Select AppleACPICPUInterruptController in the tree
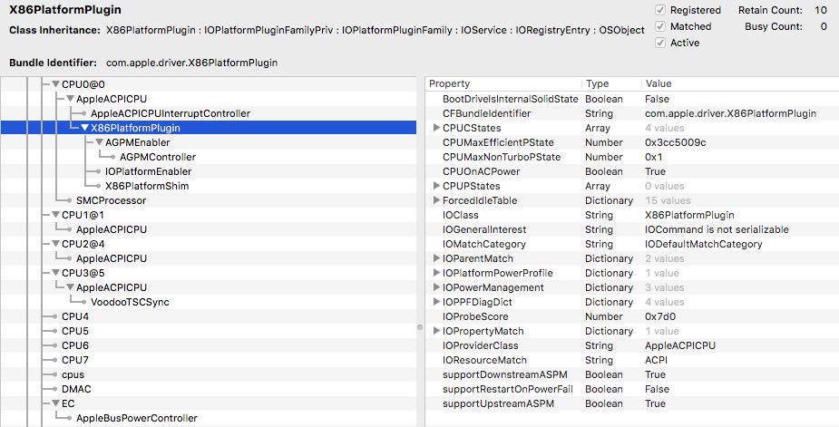839x427 pixels. click(x=171, y=113)
